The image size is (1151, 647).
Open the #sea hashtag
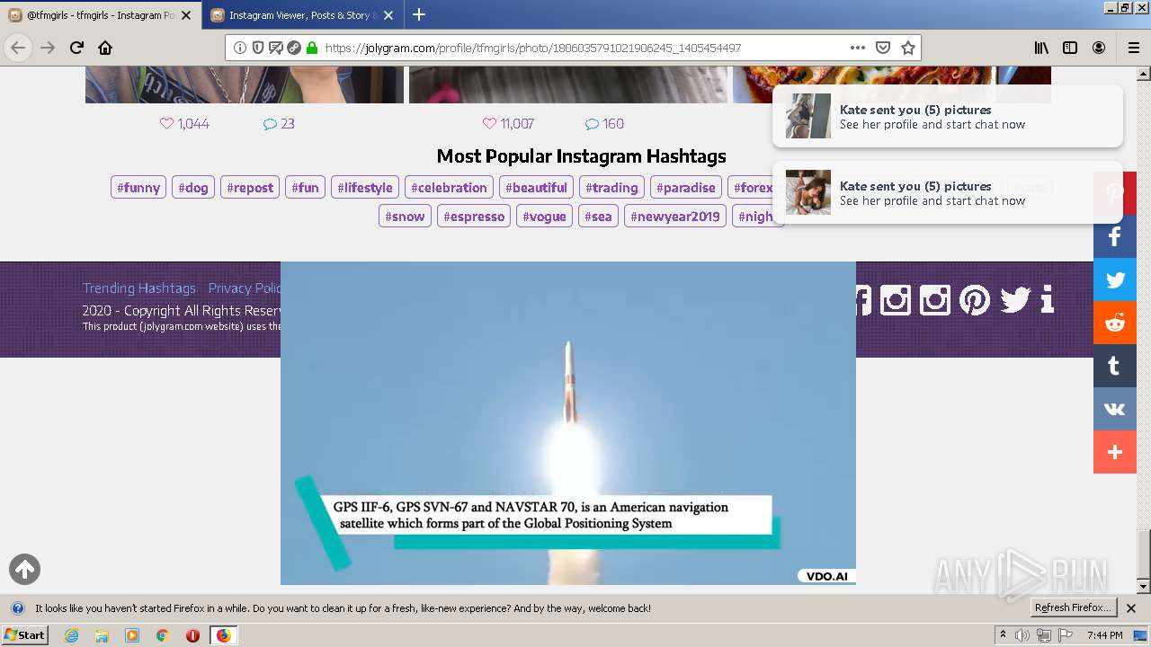tap(598, 217)
